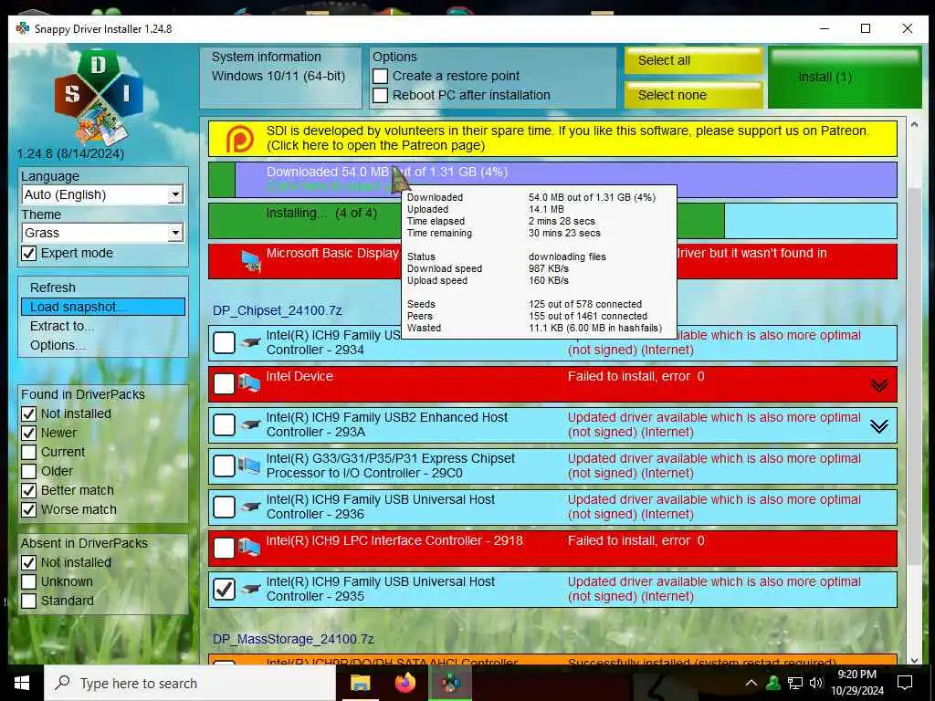Viewport: 935px width, 701px height.
Task: Uncheck Worse match filter
Action: (28, 509)
